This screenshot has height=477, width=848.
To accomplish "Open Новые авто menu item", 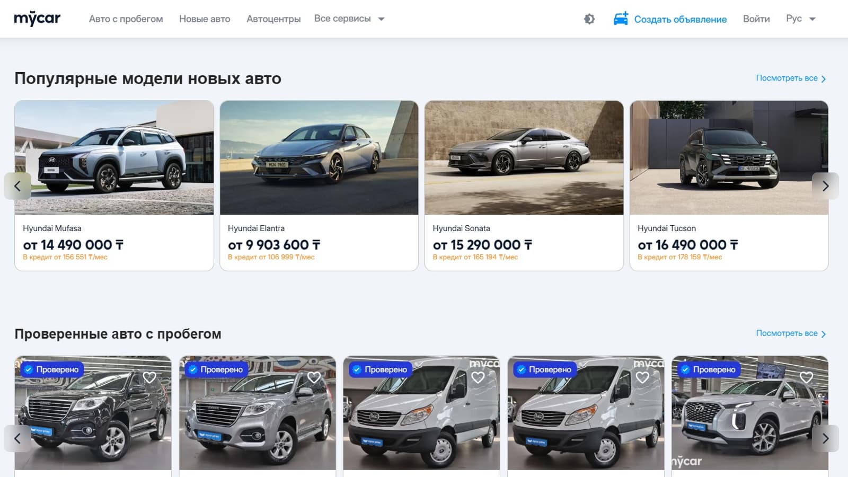I will click(205, 19).
